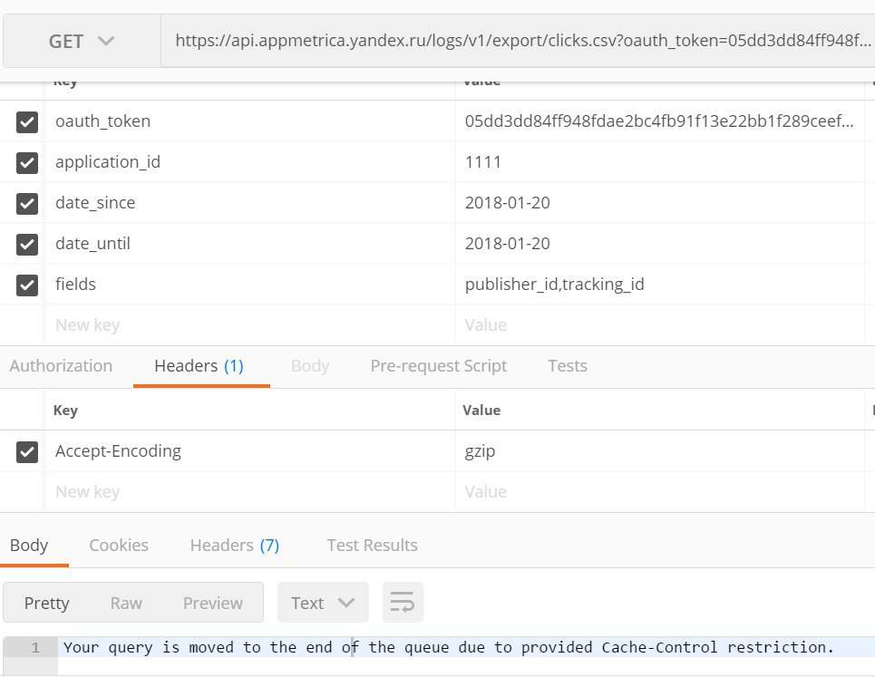Viewport: 875px width, 677px height.
Task: Disable the Accept-Encoding header checkbox
Action: (x=27, y=451)
